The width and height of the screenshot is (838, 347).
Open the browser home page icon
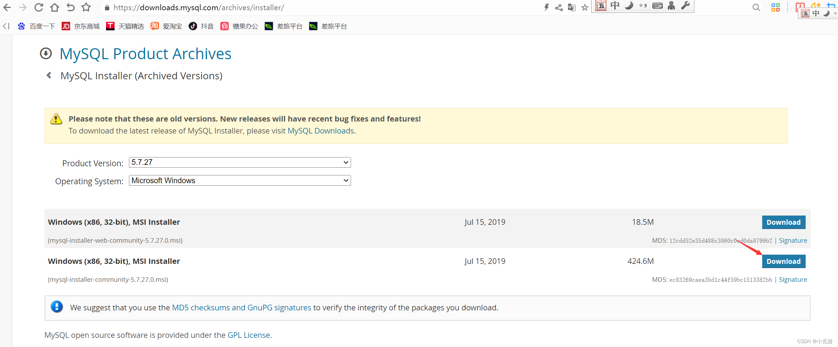click(55, 7)
